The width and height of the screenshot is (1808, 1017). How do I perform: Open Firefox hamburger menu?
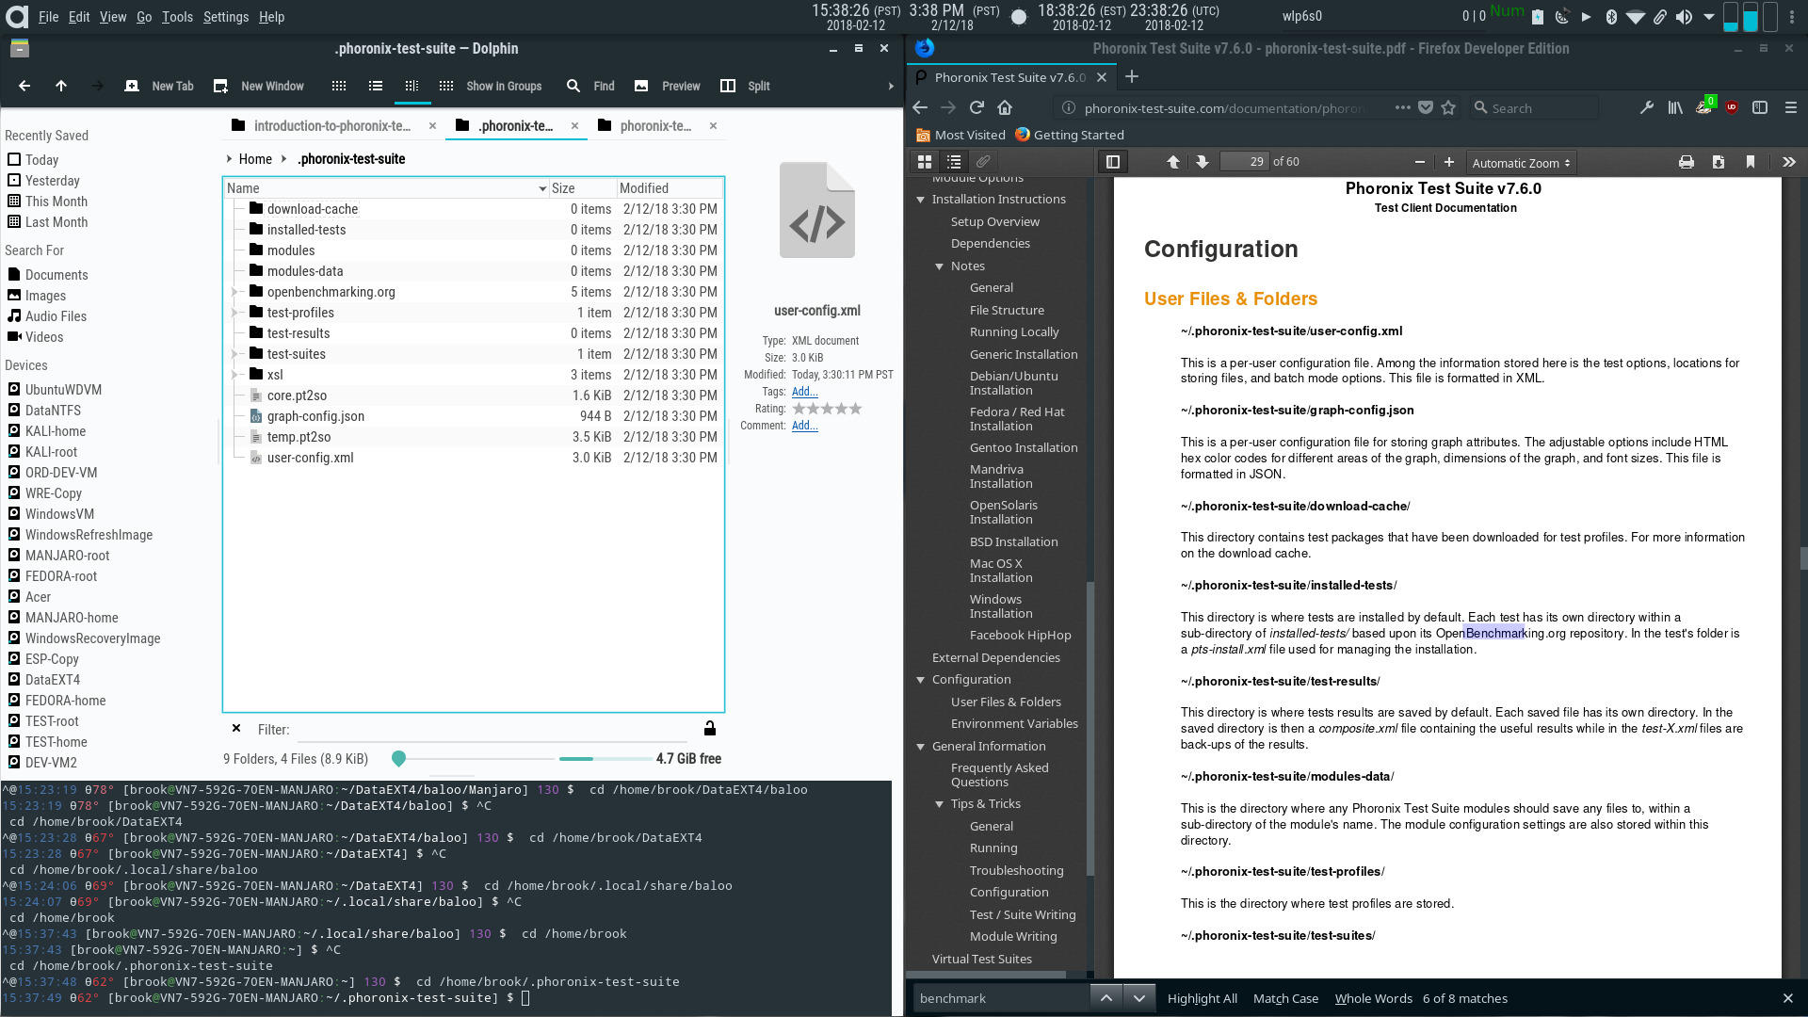click(1791, 107)
